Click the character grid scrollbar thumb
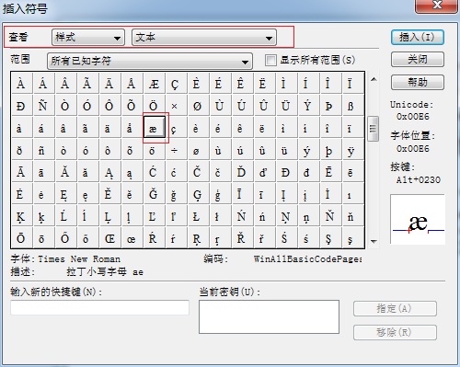The width and height of the screenshot is (460, 367). pyautogui.click(x=374, y=129)
